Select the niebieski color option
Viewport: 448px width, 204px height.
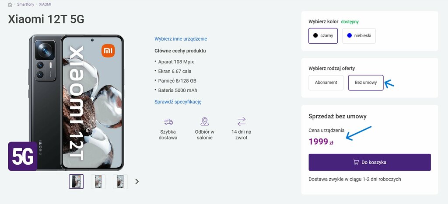pyautogui.click(x=359, y=36)
